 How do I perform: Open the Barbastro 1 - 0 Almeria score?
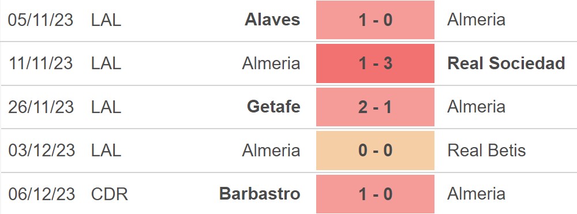pyautogui.click(x=375, y=194)
